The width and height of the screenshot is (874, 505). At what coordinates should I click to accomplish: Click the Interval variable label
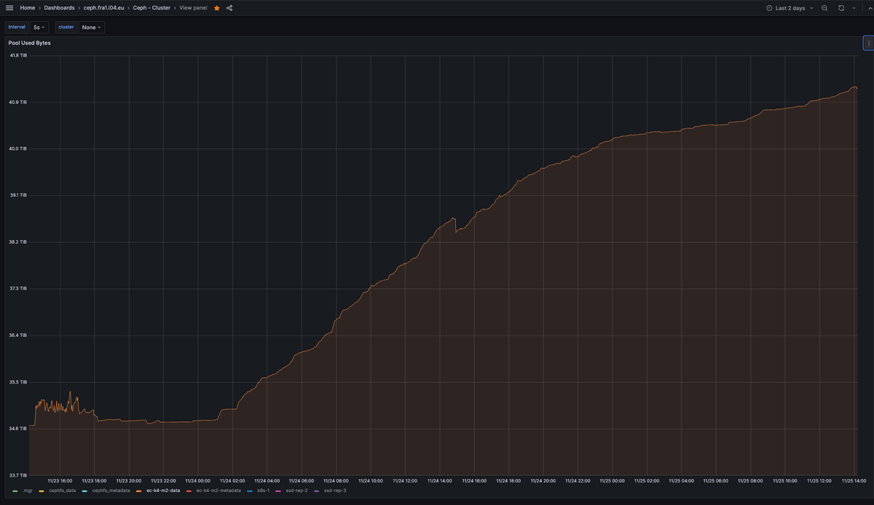click(17, 27)
